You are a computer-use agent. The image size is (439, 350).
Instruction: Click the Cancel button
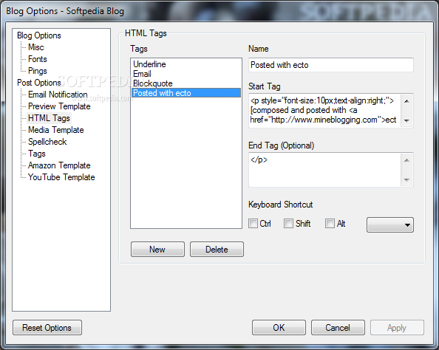pyautogui.click(x=338, y=328)
